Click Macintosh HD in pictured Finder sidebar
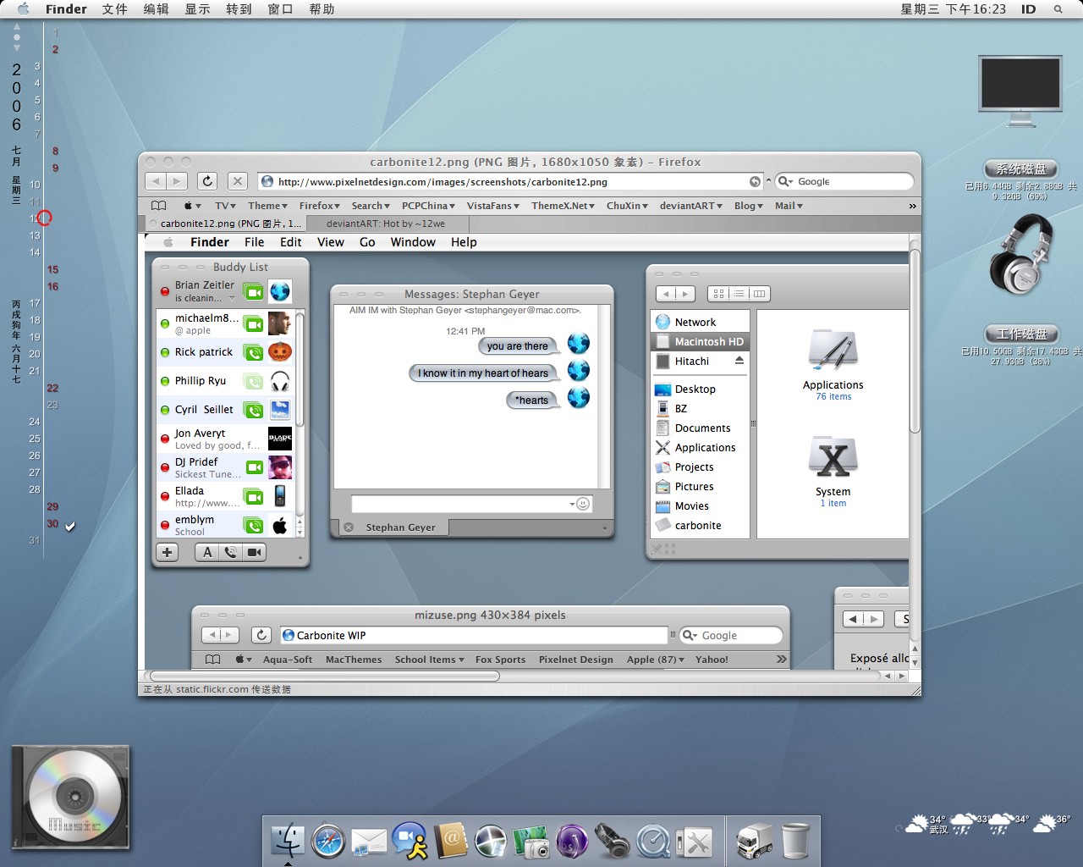The width and height of the screenshot is (1083, 867). [700, 341]
